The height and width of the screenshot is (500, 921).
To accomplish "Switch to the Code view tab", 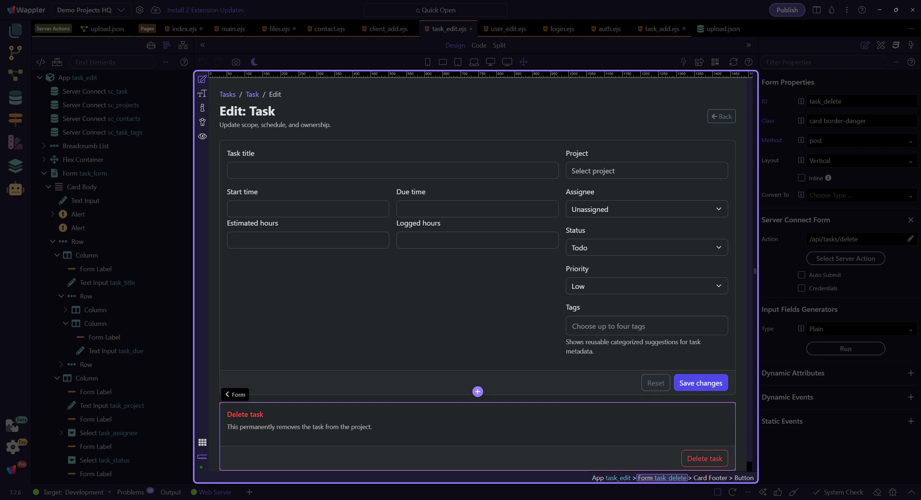I will tap(478, 45).
